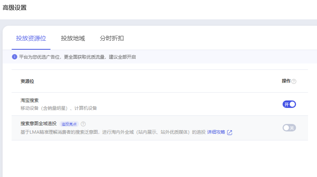Select the 投放资源位 tab
The height and width of the screenshot is (177, 317).
tap(31, 38)
